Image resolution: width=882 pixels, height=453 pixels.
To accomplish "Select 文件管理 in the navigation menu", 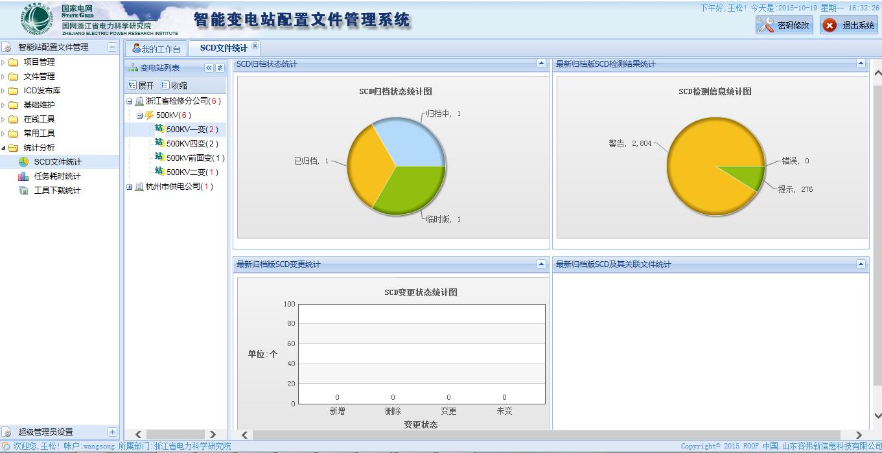I will tap(39, 76).
